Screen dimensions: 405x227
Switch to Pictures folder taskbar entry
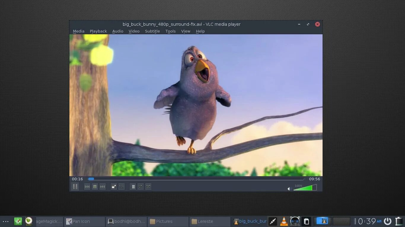[x=168, y=221]
